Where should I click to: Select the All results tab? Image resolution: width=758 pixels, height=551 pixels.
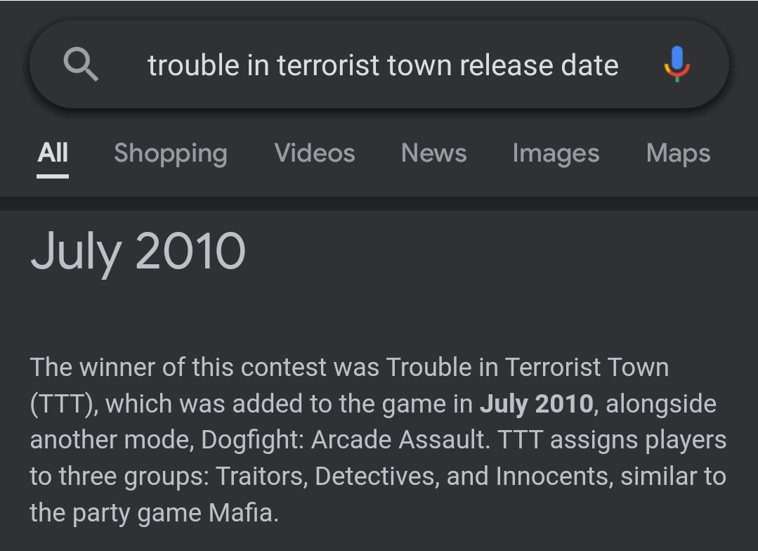pyautogui.click(x=53, y=153)
